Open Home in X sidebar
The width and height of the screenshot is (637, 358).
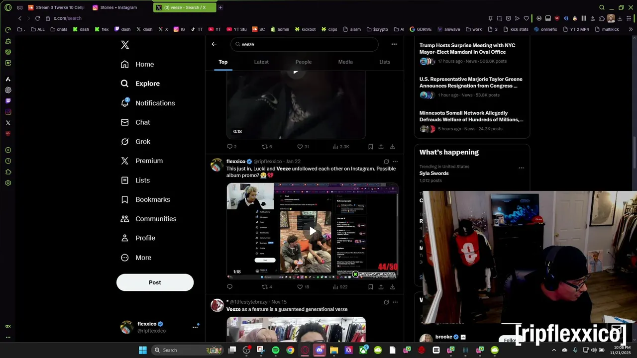(x=137, y=64)
